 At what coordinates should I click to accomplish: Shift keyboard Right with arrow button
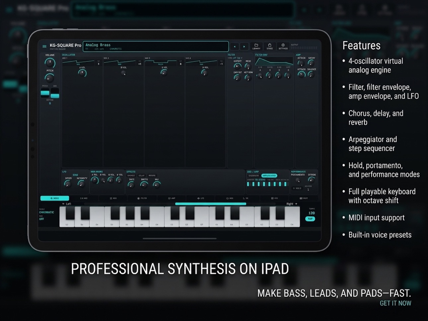292,204
